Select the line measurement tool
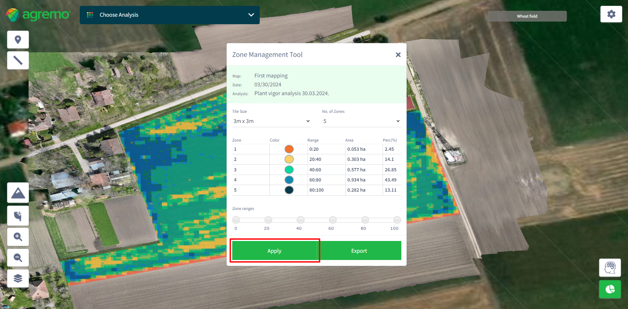This screenshot has width=628, height=309. click(18, 60)
